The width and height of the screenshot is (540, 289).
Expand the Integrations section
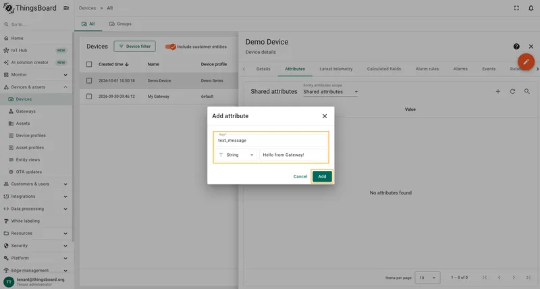[36, 196]
